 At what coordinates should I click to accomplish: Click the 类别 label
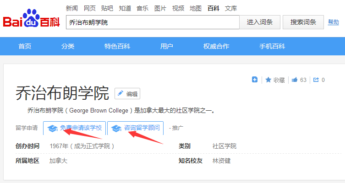tap(184, 146)
